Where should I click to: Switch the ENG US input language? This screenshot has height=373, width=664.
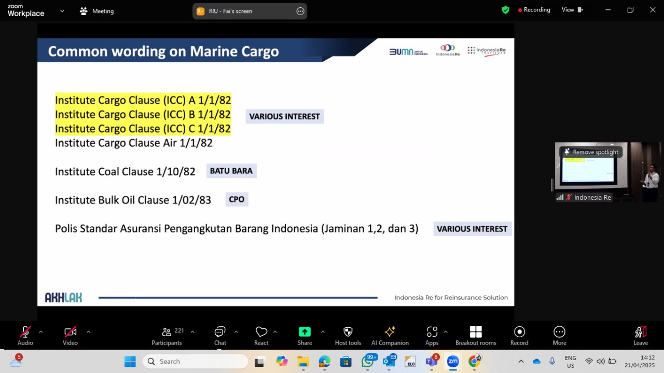pyautogui.click(x=571, y=362)
